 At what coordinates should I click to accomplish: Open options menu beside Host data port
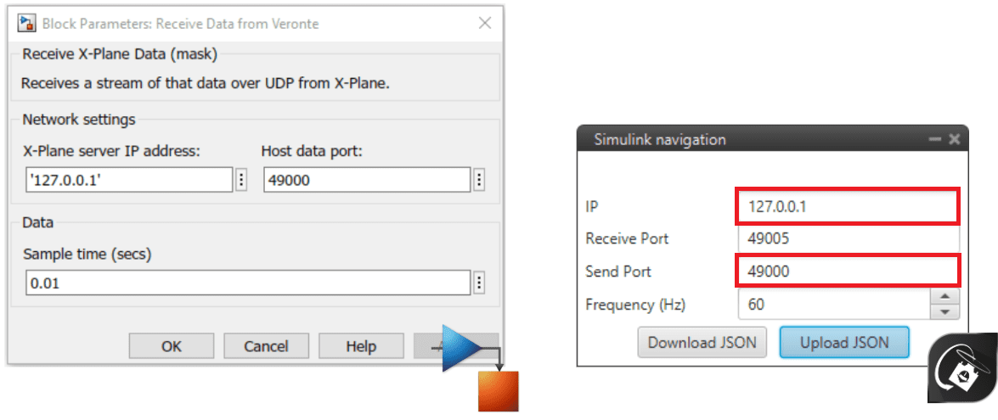(x=479, y=180)
